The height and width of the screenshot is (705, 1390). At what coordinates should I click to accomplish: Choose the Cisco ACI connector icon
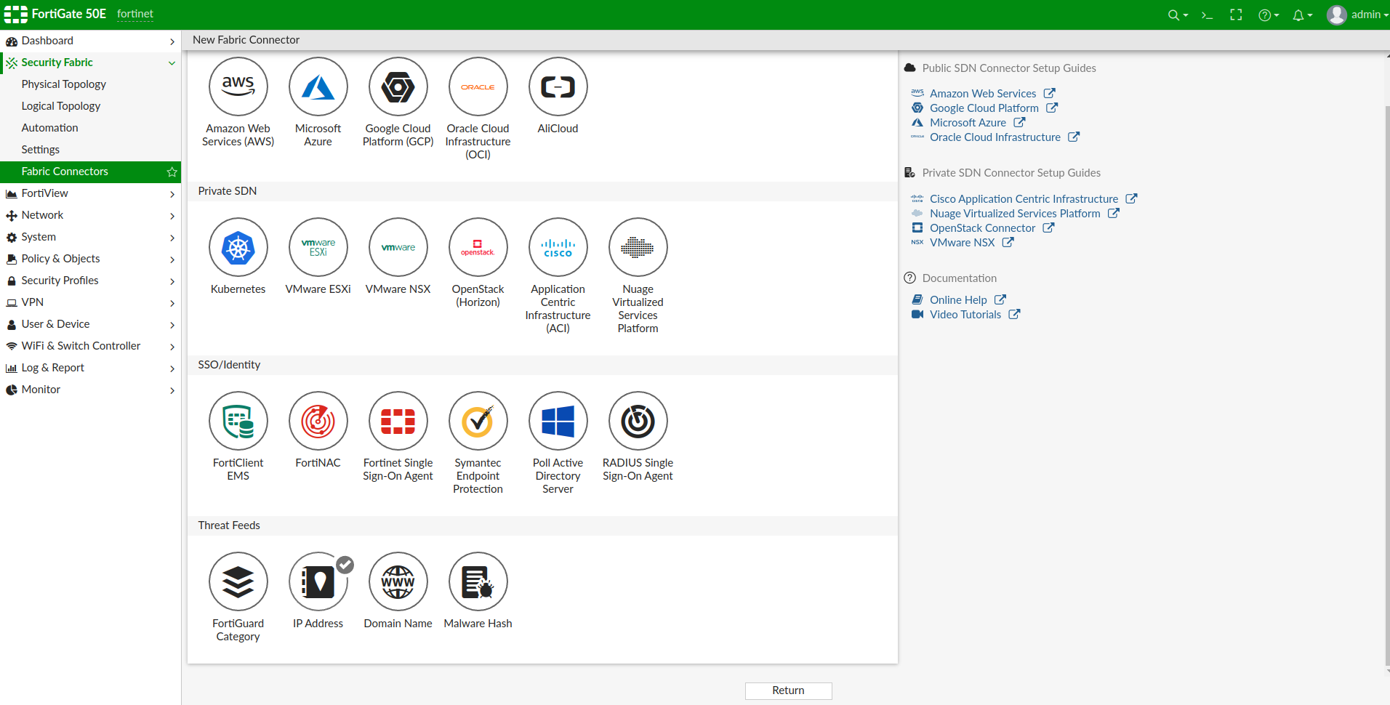[x=558, y=248]
